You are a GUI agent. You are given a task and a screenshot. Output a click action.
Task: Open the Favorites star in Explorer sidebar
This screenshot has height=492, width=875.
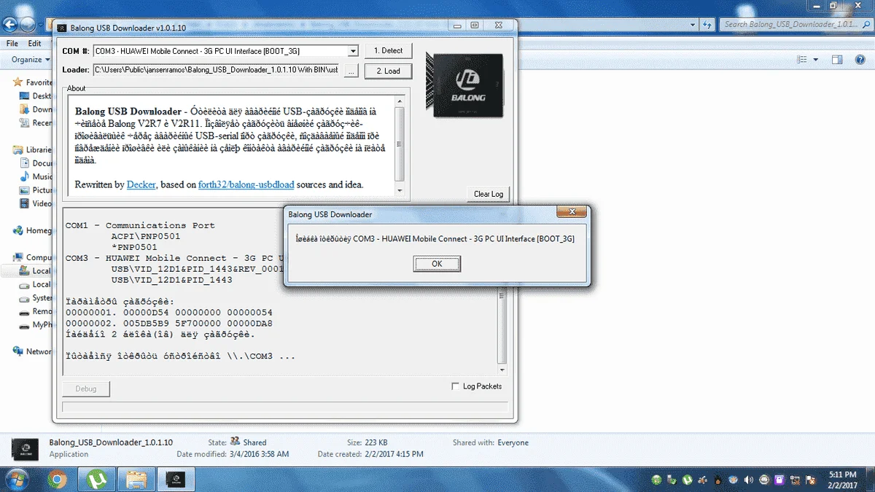pos(18,82)
